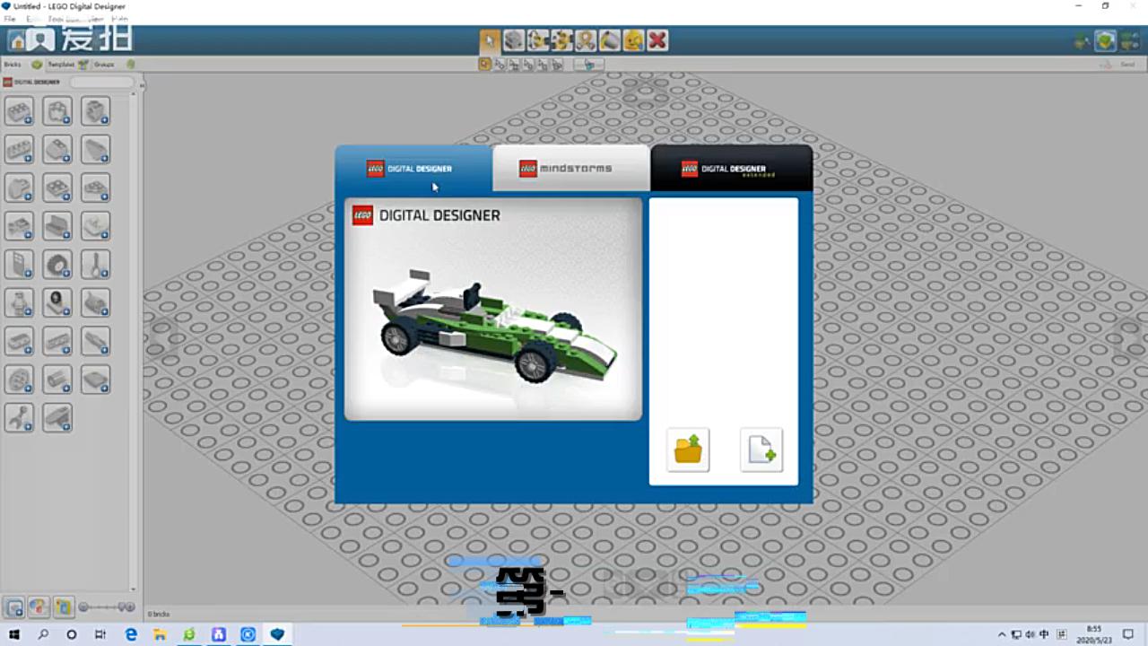Choose the Hide tool with minifig head
Image resolution: width=1148 pixels, height=646 pixels.
click(x=634, y=40)
